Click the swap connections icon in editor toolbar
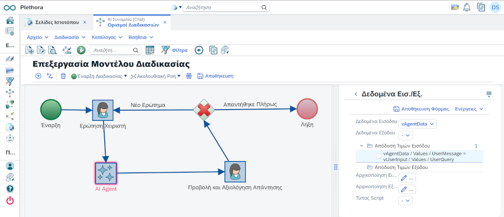Viewport: 504px width, 217px height. (49, 76)
